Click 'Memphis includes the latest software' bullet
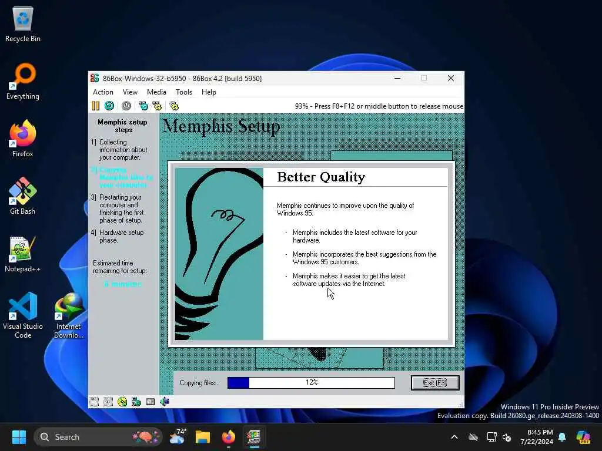This screenshot has height=451, width=602. pos(354,236)
